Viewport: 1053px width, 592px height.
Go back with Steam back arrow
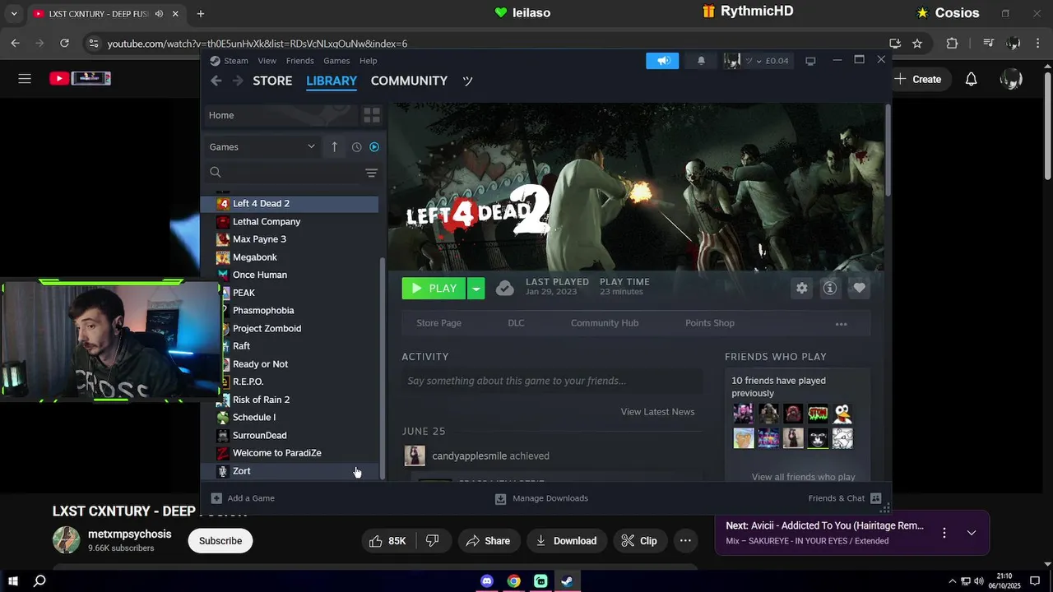[216, 81]
